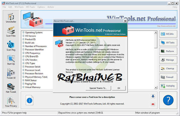Open the Uninstaller tool
The width and height of the screenshot is (180, 116).
(x=11, y=18)
